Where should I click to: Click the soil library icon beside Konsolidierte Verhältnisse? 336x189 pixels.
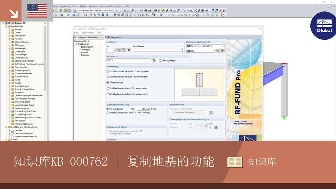[x=211, y=113]
